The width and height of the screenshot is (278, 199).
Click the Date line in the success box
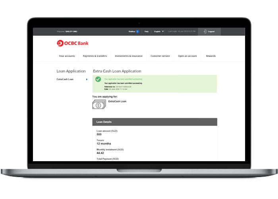point(116,89)
